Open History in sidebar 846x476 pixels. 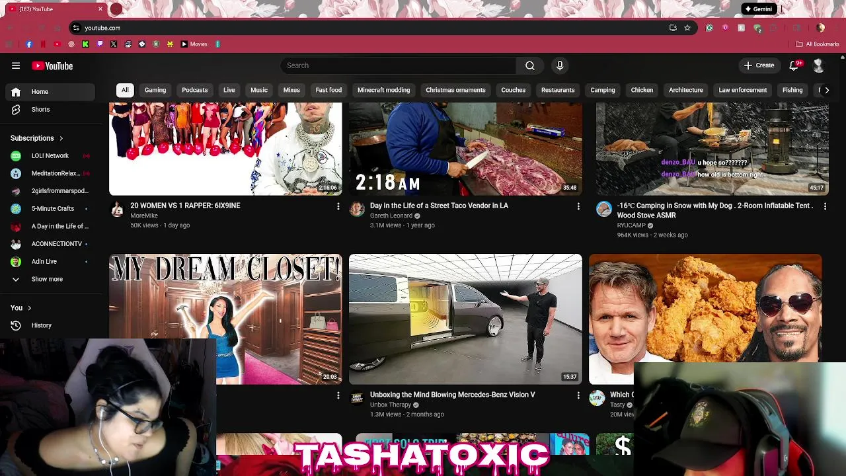(50, 325)
